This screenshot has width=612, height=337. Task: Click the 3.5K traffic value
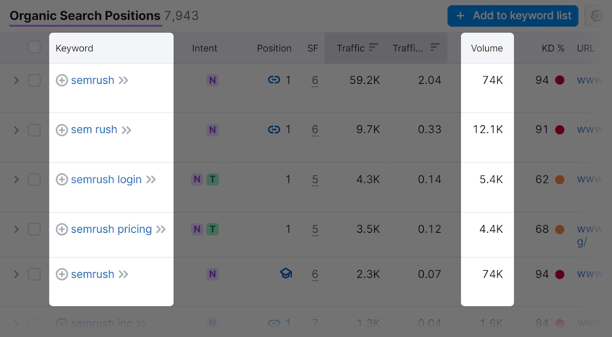[x=368, y=229]
